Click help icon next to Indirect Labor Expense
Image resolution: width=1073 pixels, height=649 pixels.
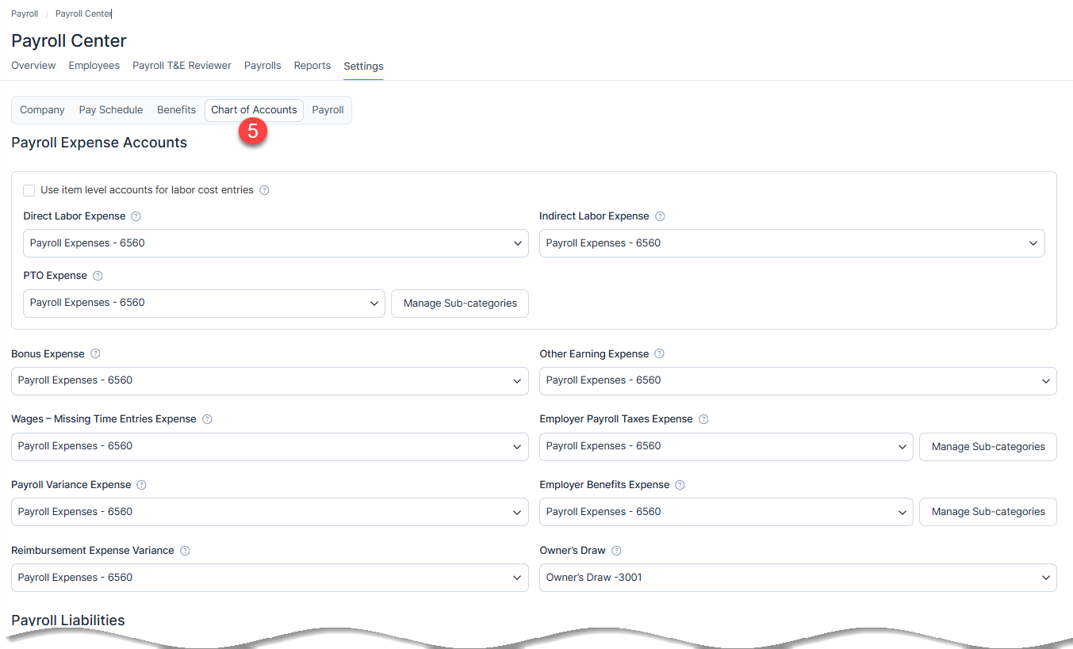[660, 216]
